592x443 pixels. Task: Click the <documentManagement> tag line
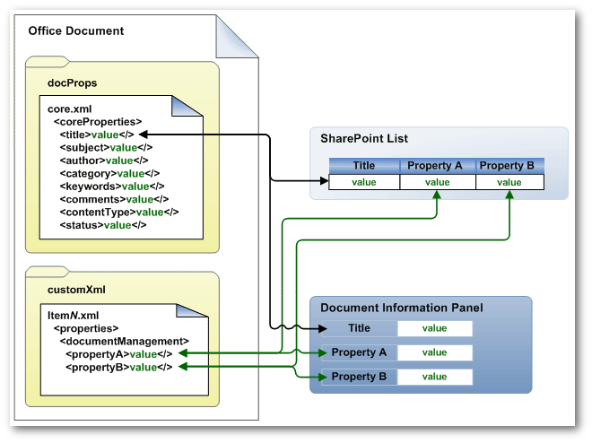click(124, 342)
